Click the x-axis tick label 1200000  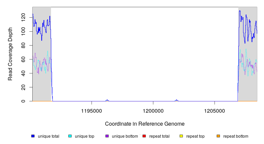click(x=153, y=110)
